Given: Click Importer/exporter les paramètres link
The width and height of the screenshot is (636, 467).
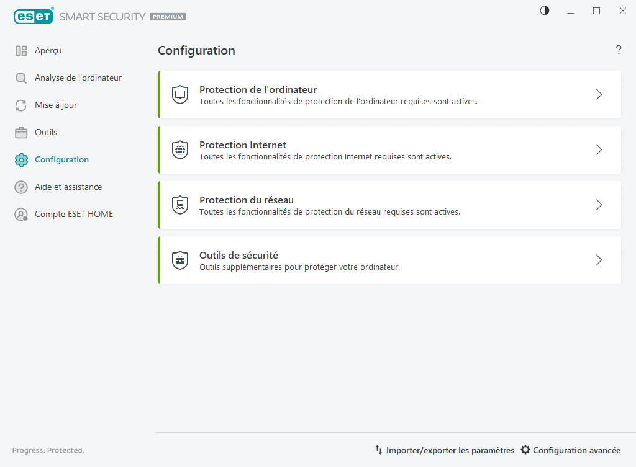Looking at the screenshot, I should [444, 450].
